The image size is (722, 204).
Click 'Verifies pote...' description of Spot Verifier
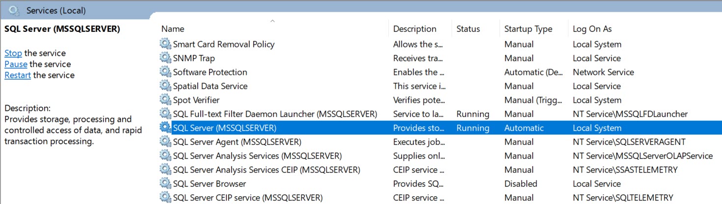point(419,100)
